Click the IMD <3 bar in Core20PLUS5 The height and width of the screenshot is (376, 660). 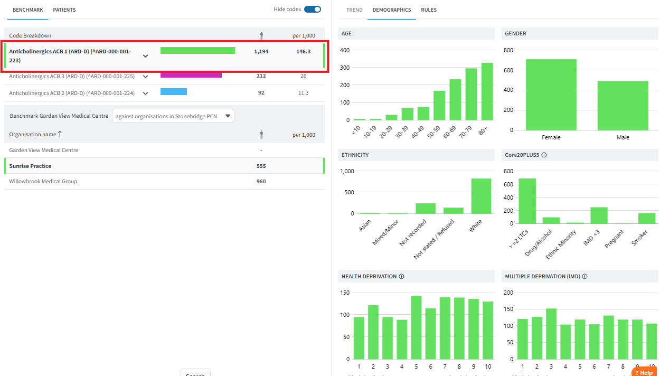click(599, 215)
